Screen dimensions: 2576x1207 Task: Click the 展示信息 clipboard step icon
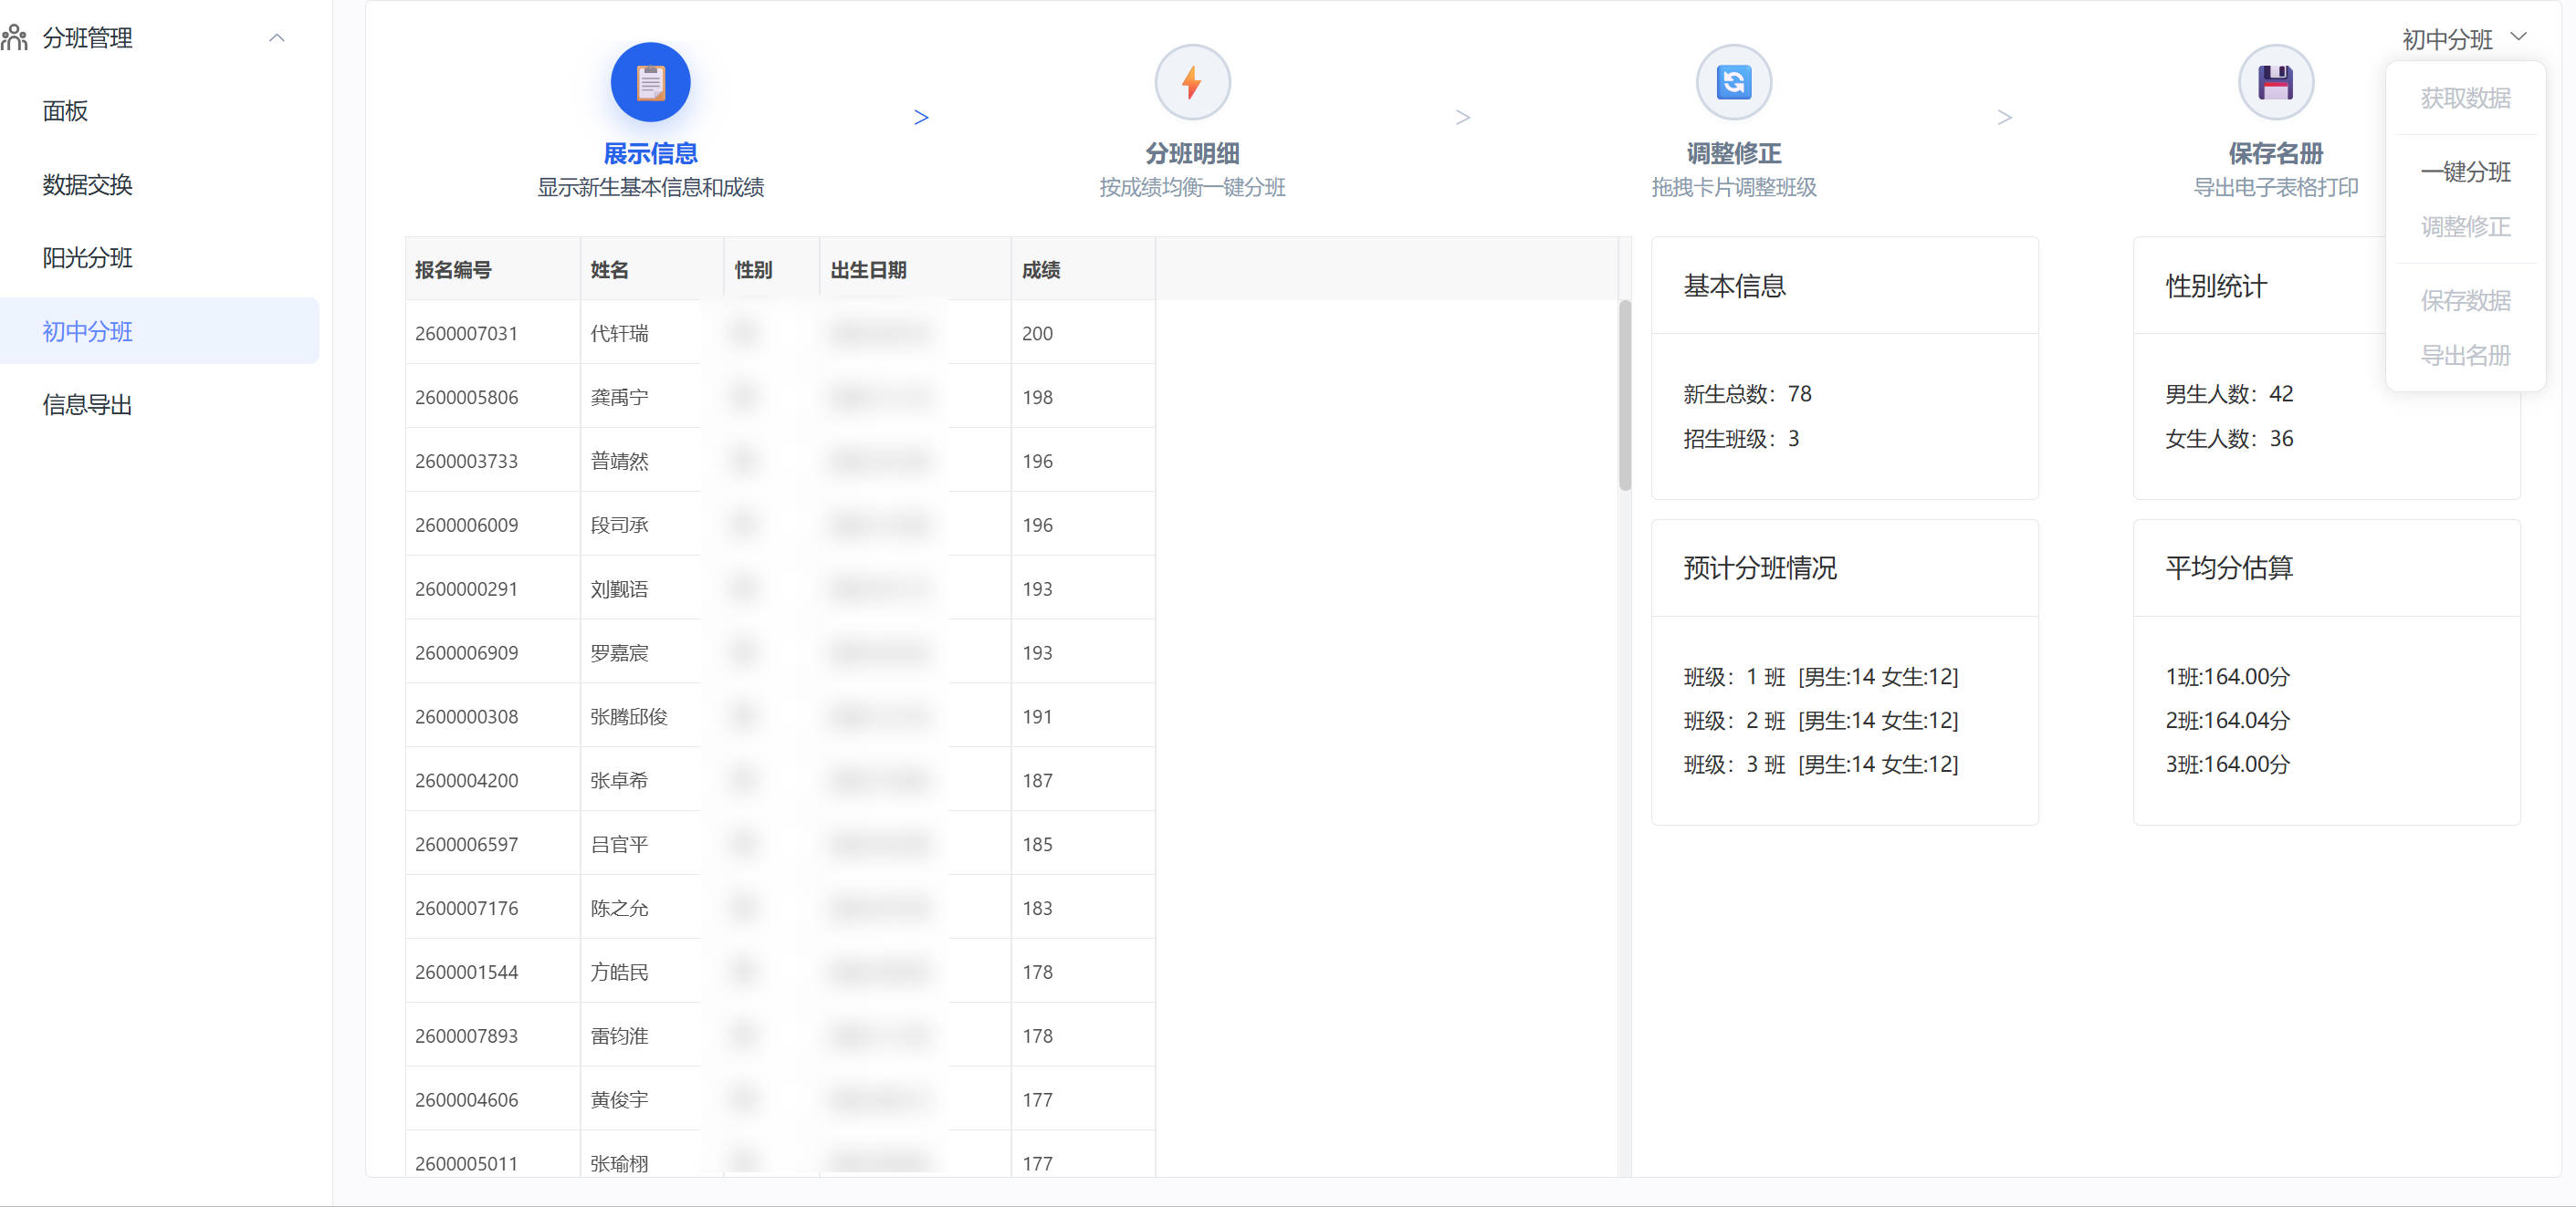tap(650, 82)
